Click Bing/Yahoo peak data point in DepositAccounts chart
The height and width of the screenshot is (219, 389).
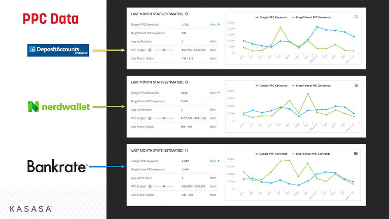tap(280, 28)
